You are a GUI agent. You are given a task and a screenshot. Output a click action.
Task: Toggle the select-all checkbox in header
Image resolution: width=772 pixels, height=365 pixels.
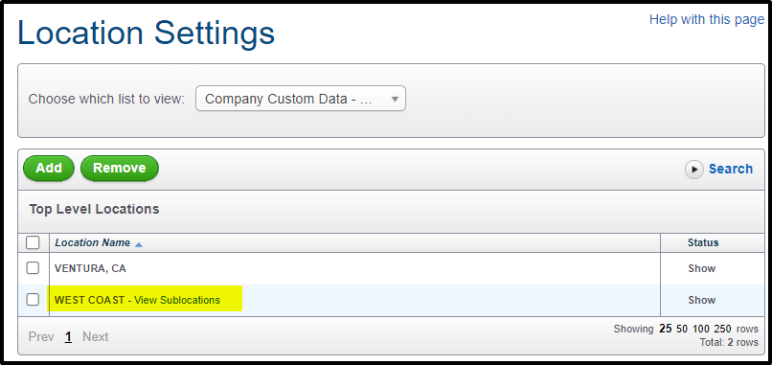pos(33,242)
